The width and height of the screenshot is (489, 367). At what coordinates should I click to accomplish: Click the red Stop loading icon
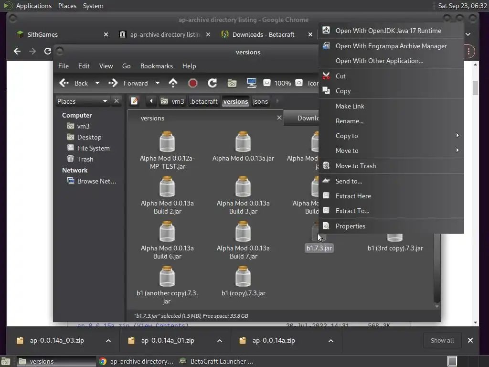click(x=193, y=83)
